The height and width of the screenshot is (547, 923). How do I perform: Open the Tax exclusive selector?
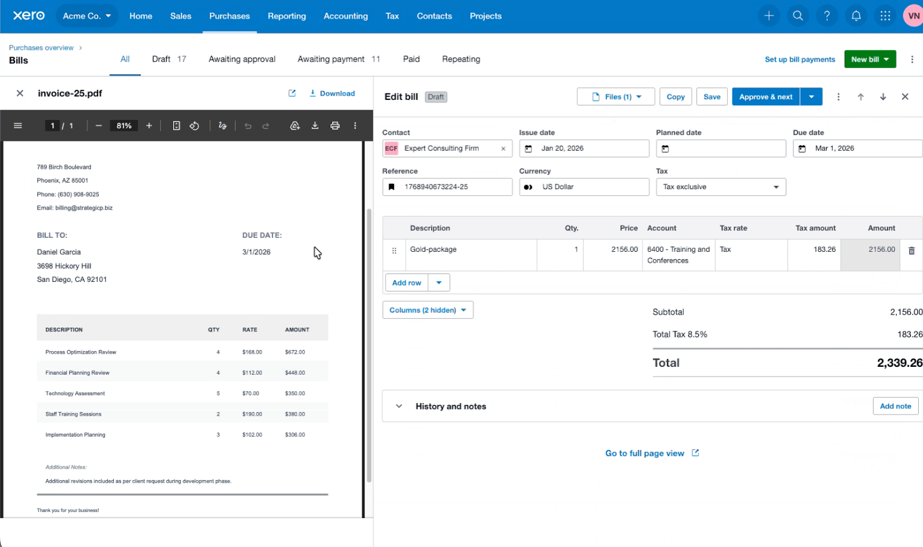pos(721,187)
